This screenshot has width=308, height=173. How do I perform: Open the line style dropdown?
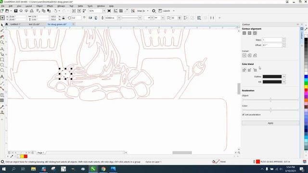140,18
